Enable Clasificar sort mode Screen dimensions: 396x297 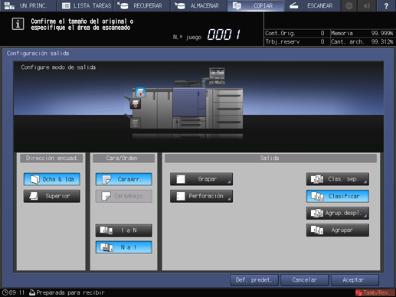pyautogui.click(x=338, y=196)
